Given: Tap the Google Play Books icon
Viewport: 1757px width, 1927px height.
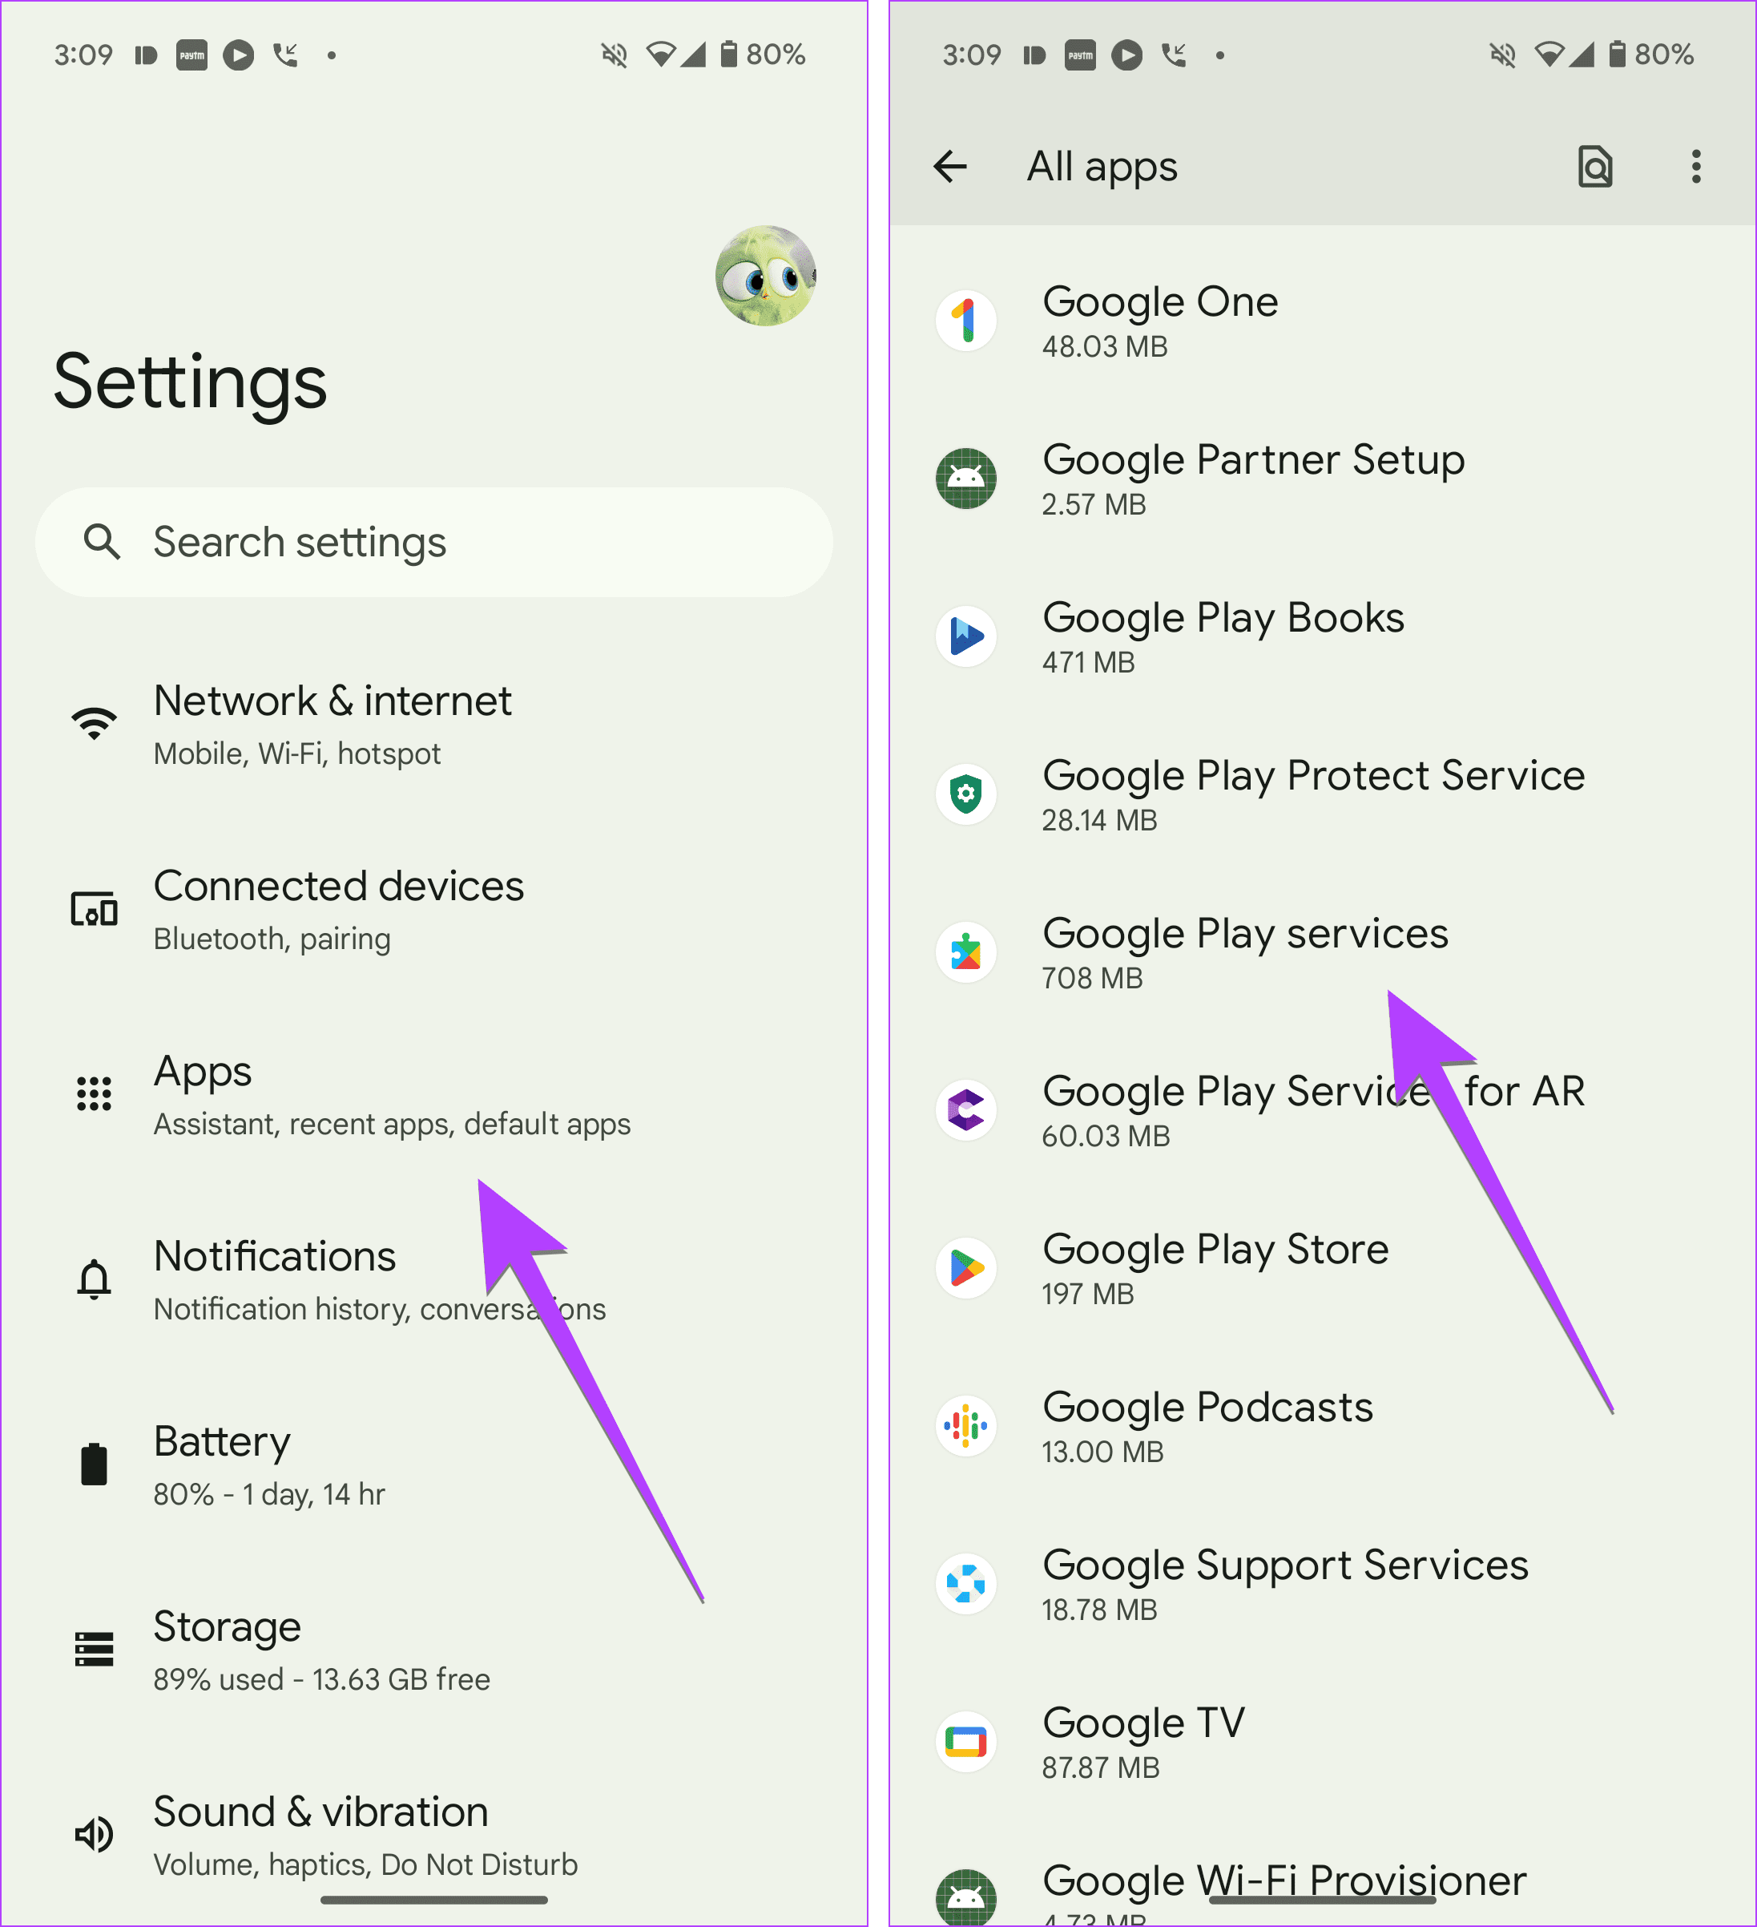Looking at the screenshot, I should (x=966, y=636).
